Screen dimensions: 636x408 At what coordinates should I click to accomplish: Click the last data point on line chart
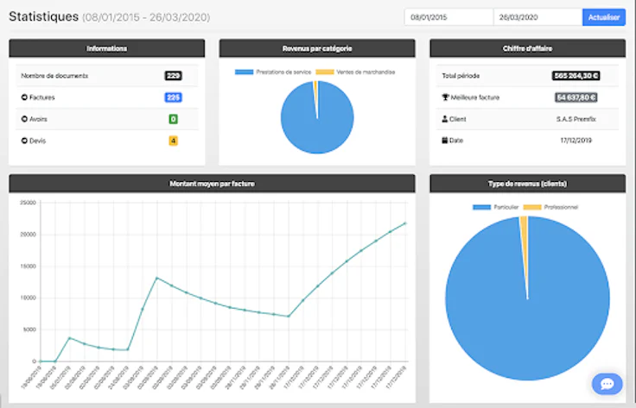405,223
